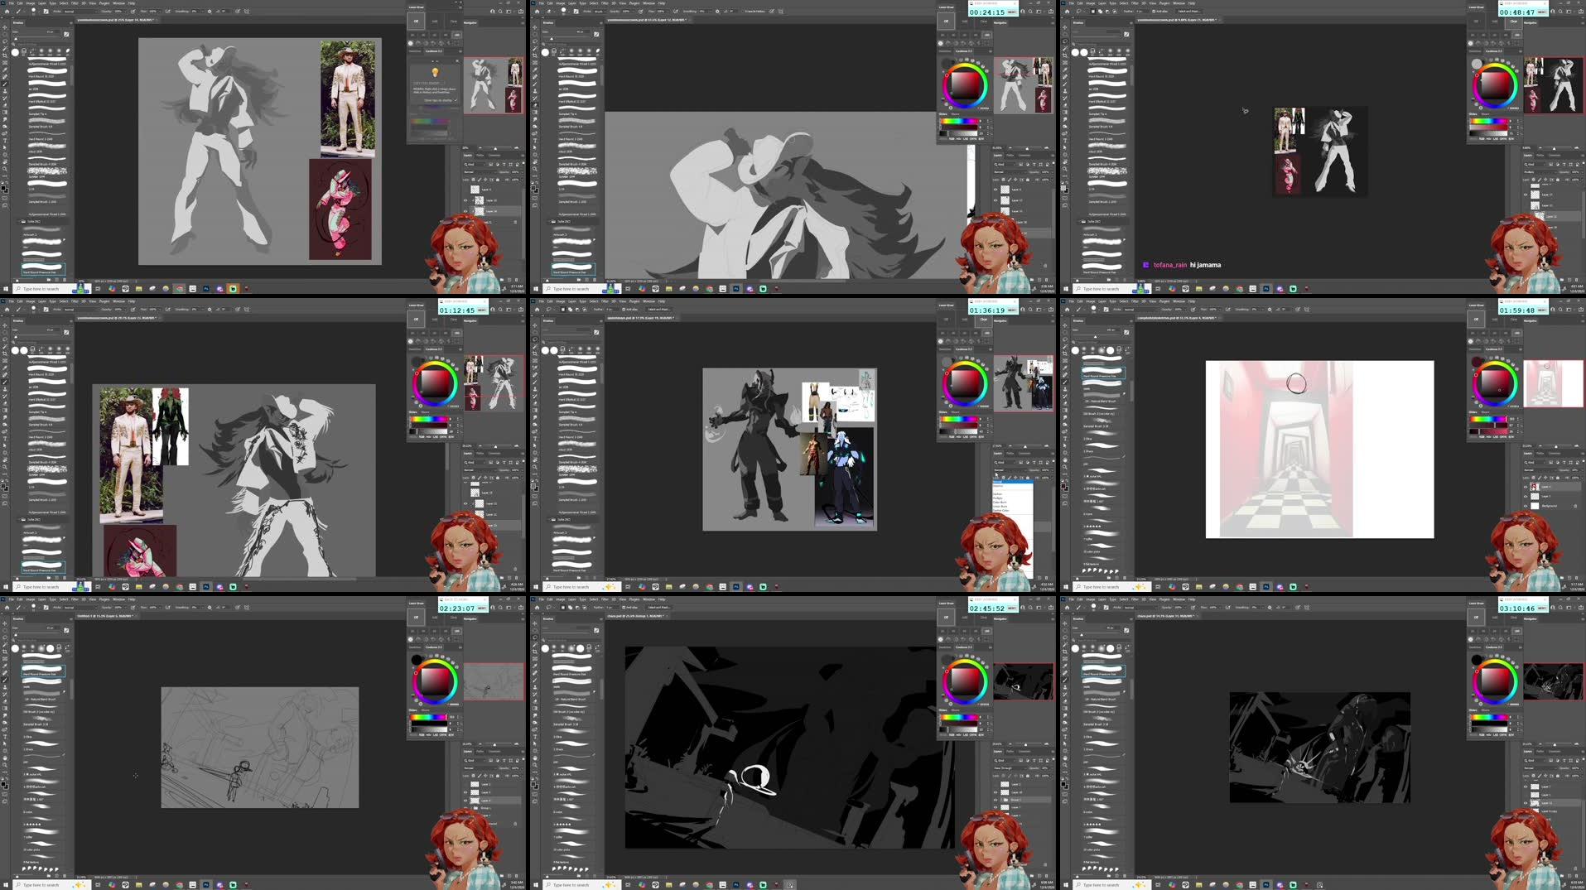This screenshot has width=1586, height=890.
Task: Click the Home icon in the 00:24:15 frame
Action: click(536, 12)
